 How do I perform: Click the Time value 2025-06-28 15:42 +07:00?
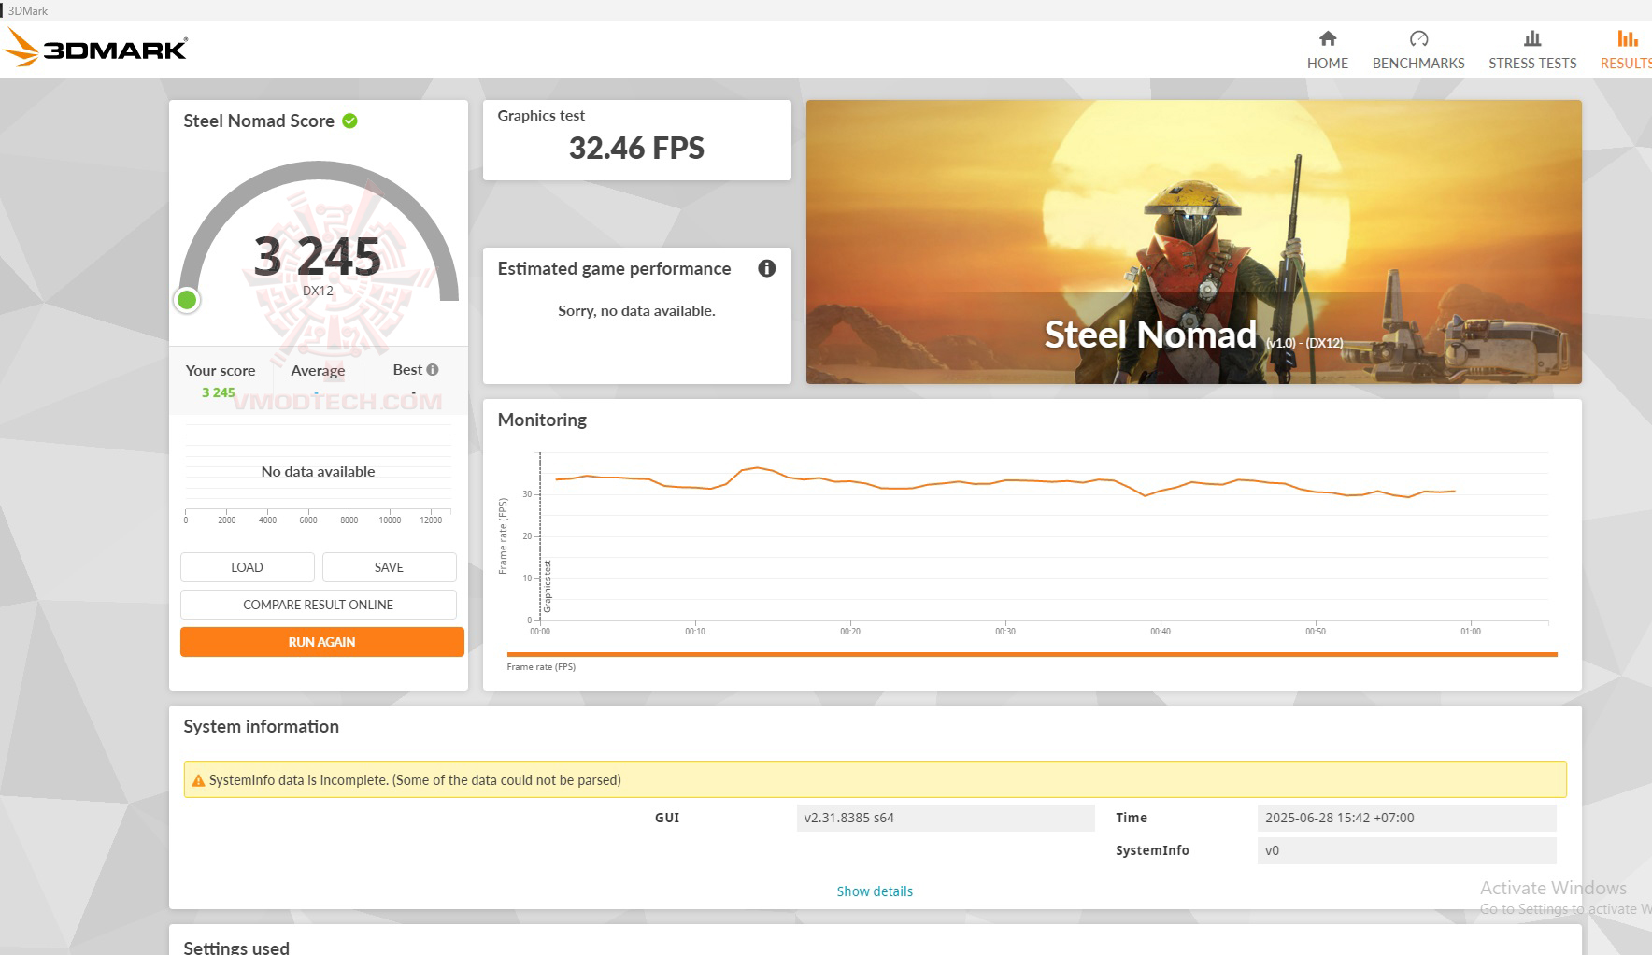[1407, 818]
